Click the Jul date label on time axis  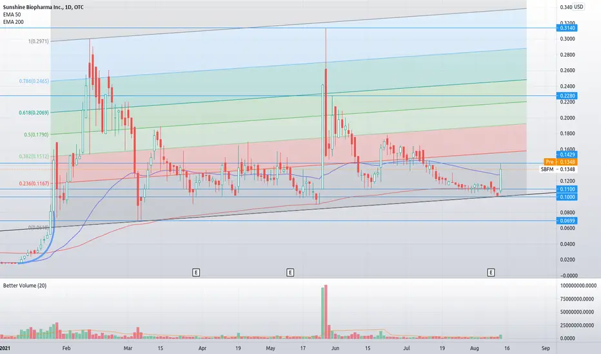click(x=407, y=348)
